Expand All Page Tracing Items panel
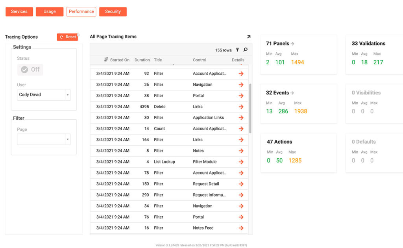Image resolution: width=403 pixels, height=248 pixels. [x=248, y=37]
